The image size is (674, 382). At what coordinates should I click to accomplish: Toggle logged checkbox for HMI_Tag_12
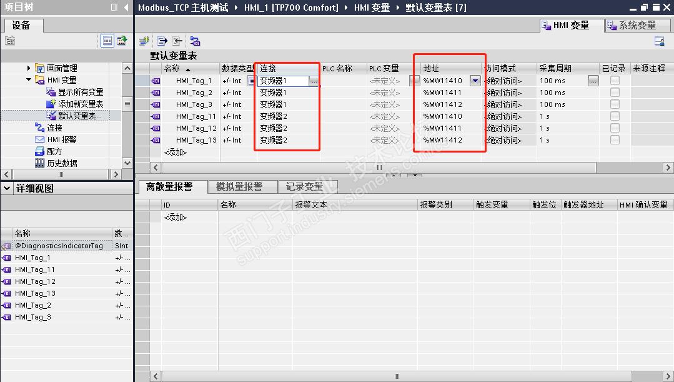coord(615,128)
